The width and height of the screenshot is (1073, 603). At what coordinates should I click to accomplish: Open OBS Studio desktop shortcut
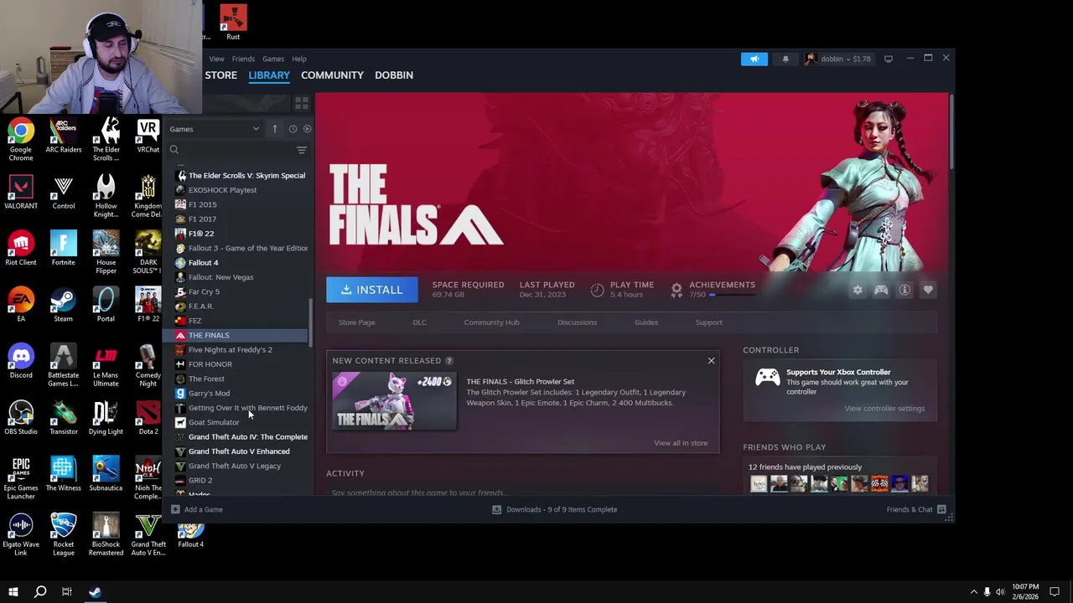[21, 417]
